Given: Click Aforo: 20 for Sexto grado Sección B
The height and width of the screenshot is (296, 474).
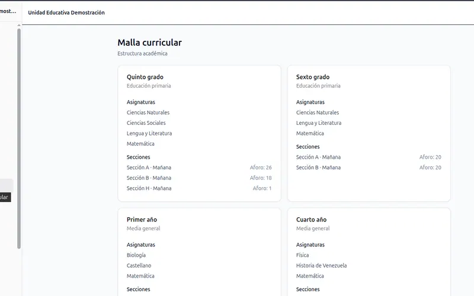Looking at the screenshot, I should [x=430, y=168].
